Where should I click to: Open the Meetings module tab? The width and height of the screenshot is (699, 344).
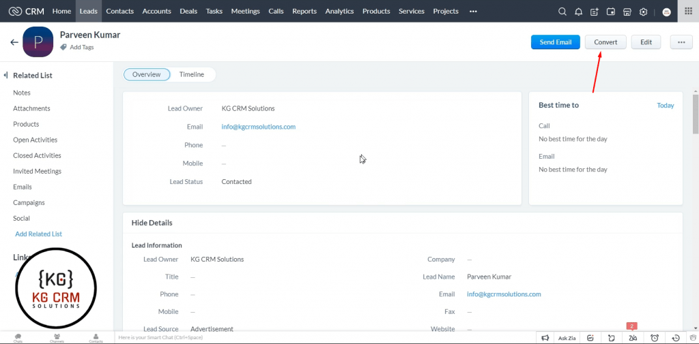(246, 11)
